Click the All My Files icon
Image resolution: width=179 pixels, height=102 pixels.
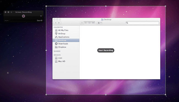(x=56, y=30)
